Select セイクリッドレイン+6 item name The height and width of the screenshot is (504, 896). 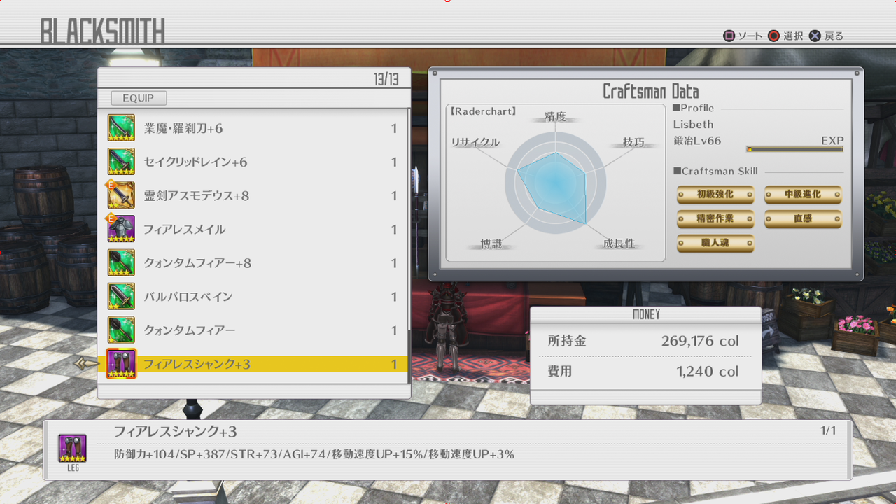click(x=196, y=162)
